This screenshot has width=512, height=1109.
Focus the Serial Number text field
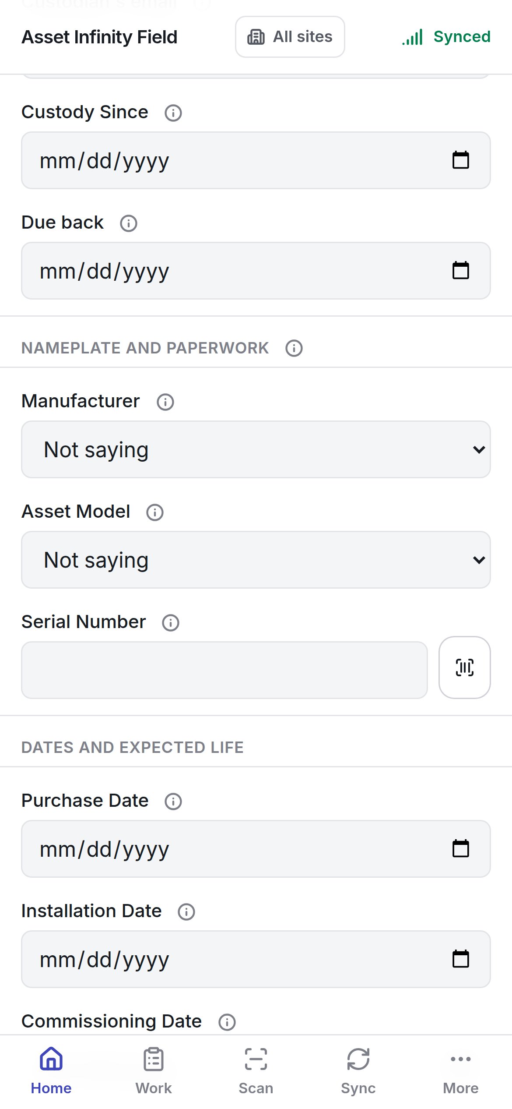click(224, 670)
